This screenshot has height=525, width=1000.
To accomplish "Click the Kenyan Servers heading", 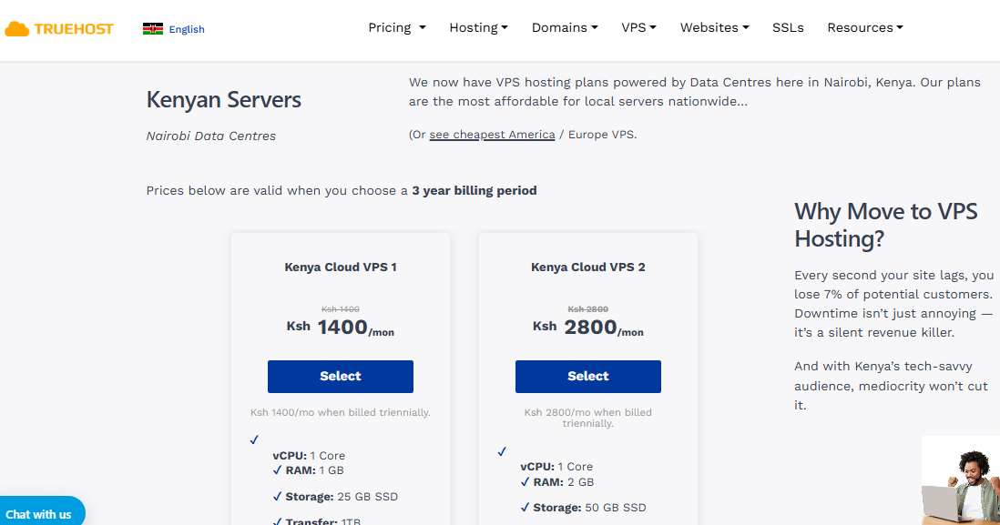I will [x=224, y=100].
